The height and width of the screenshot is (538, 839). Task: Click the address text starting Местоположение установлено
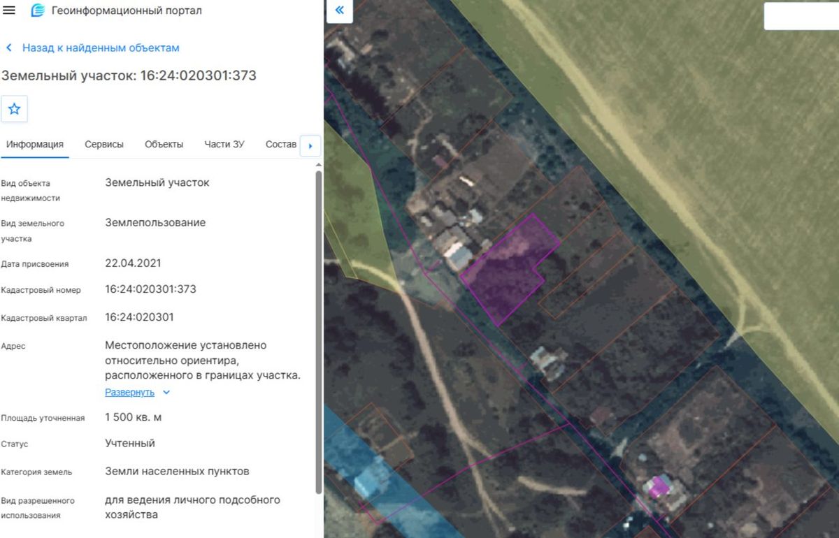203,360
